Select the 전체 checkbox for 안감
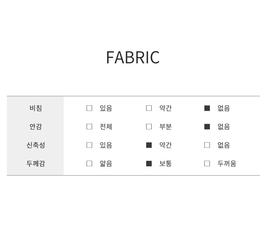Viewport: 267px width, 225px height. click(x=89, y=127)
